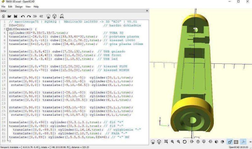The width and height of the screenshot is (252, 149).
Task: Click the 'podstawa płaska' comment
Action: 121,36
